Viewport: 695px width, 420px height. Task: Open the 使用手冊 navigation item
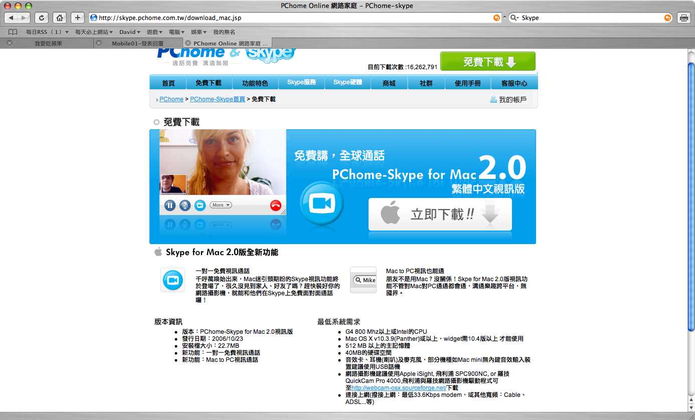[468, 83]
